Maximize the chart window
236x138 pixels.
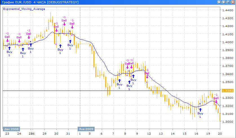pos(228,2)
